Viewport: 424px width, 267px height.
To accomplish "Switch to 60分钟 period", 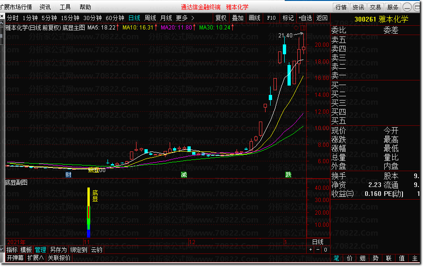I will click(x=115, y=18).
